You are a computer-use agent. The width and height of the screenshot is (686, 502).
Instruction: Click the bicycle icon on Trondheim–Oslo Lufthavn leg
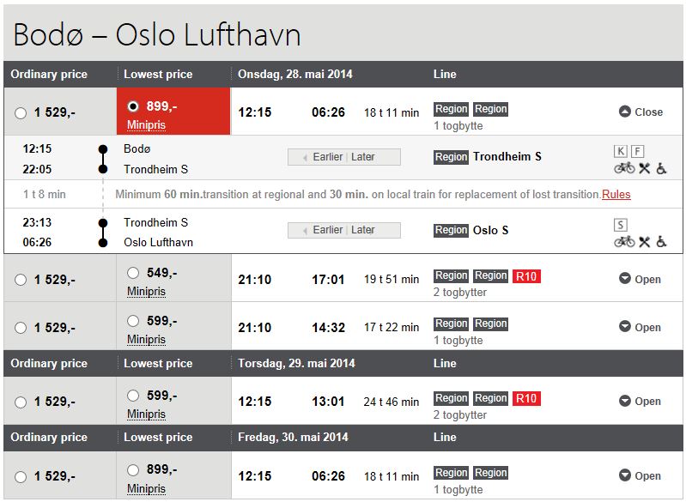tap(624, 241)
